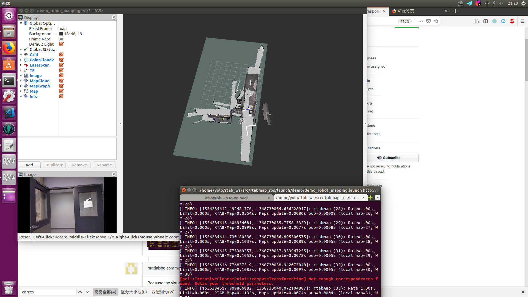Switch to the yolo@ah Downloads terminal tab
Screen dimensions: 528x297
(226, 198)
